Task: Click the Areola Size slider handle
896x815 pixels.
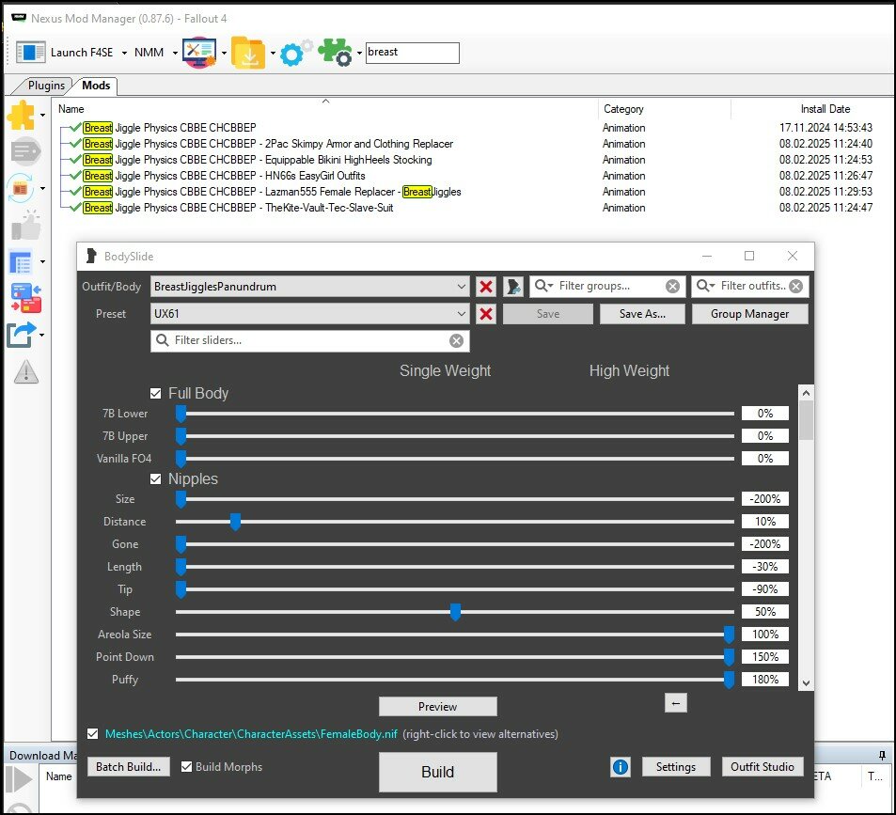Action: (x=729, y=635)
